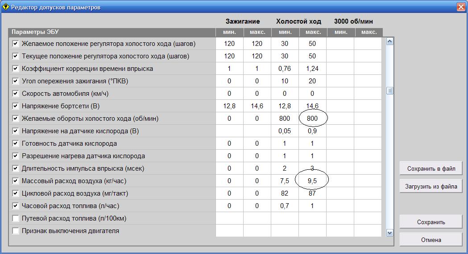Select cell 1,24 in Коэффициент коррекции row

coord(312,69)
